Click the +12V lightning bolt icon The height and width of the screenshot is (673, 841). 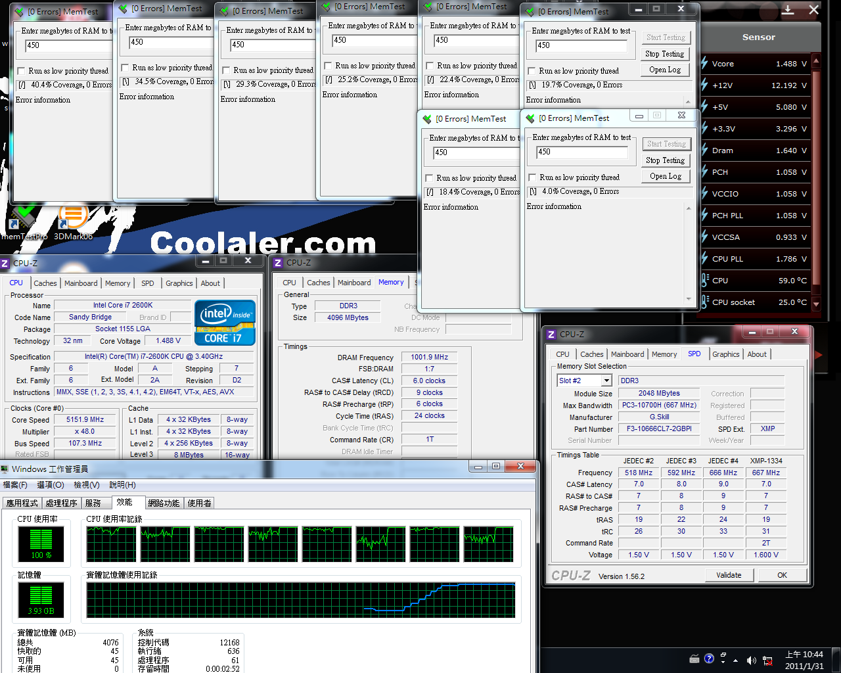704,85
